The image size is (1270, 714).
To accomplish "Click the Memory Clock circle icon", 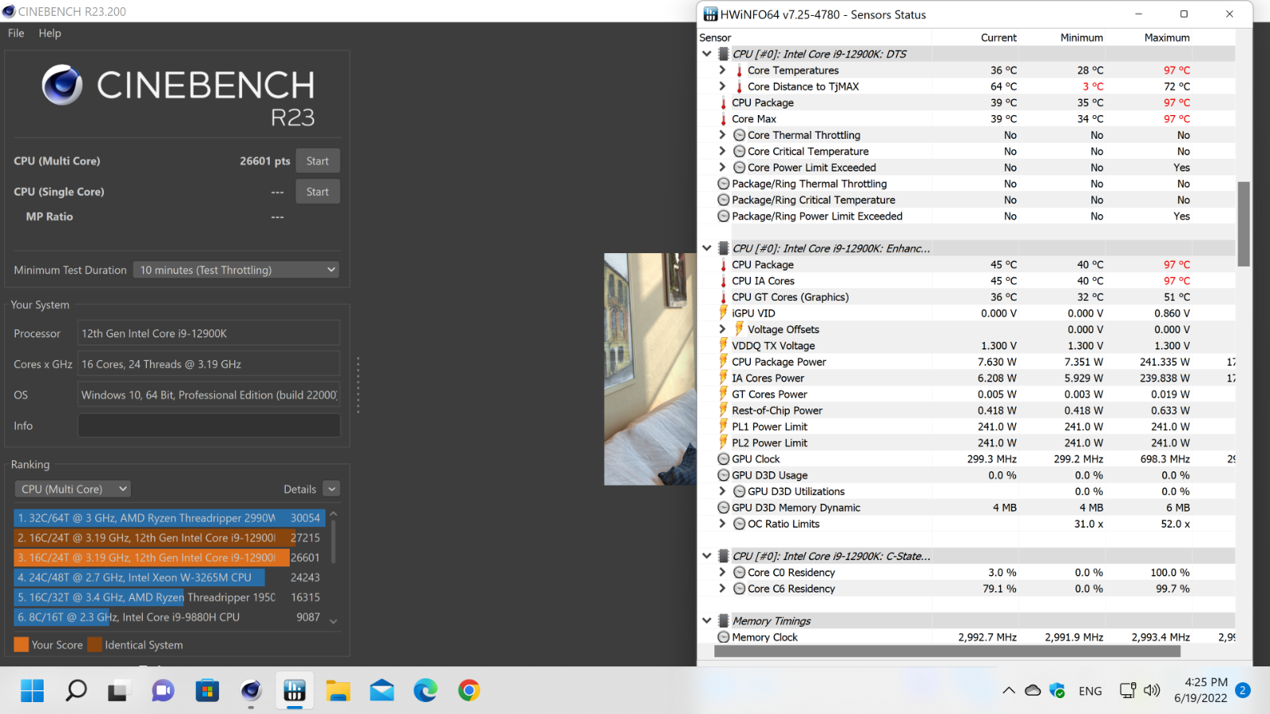I will (723, 637).
